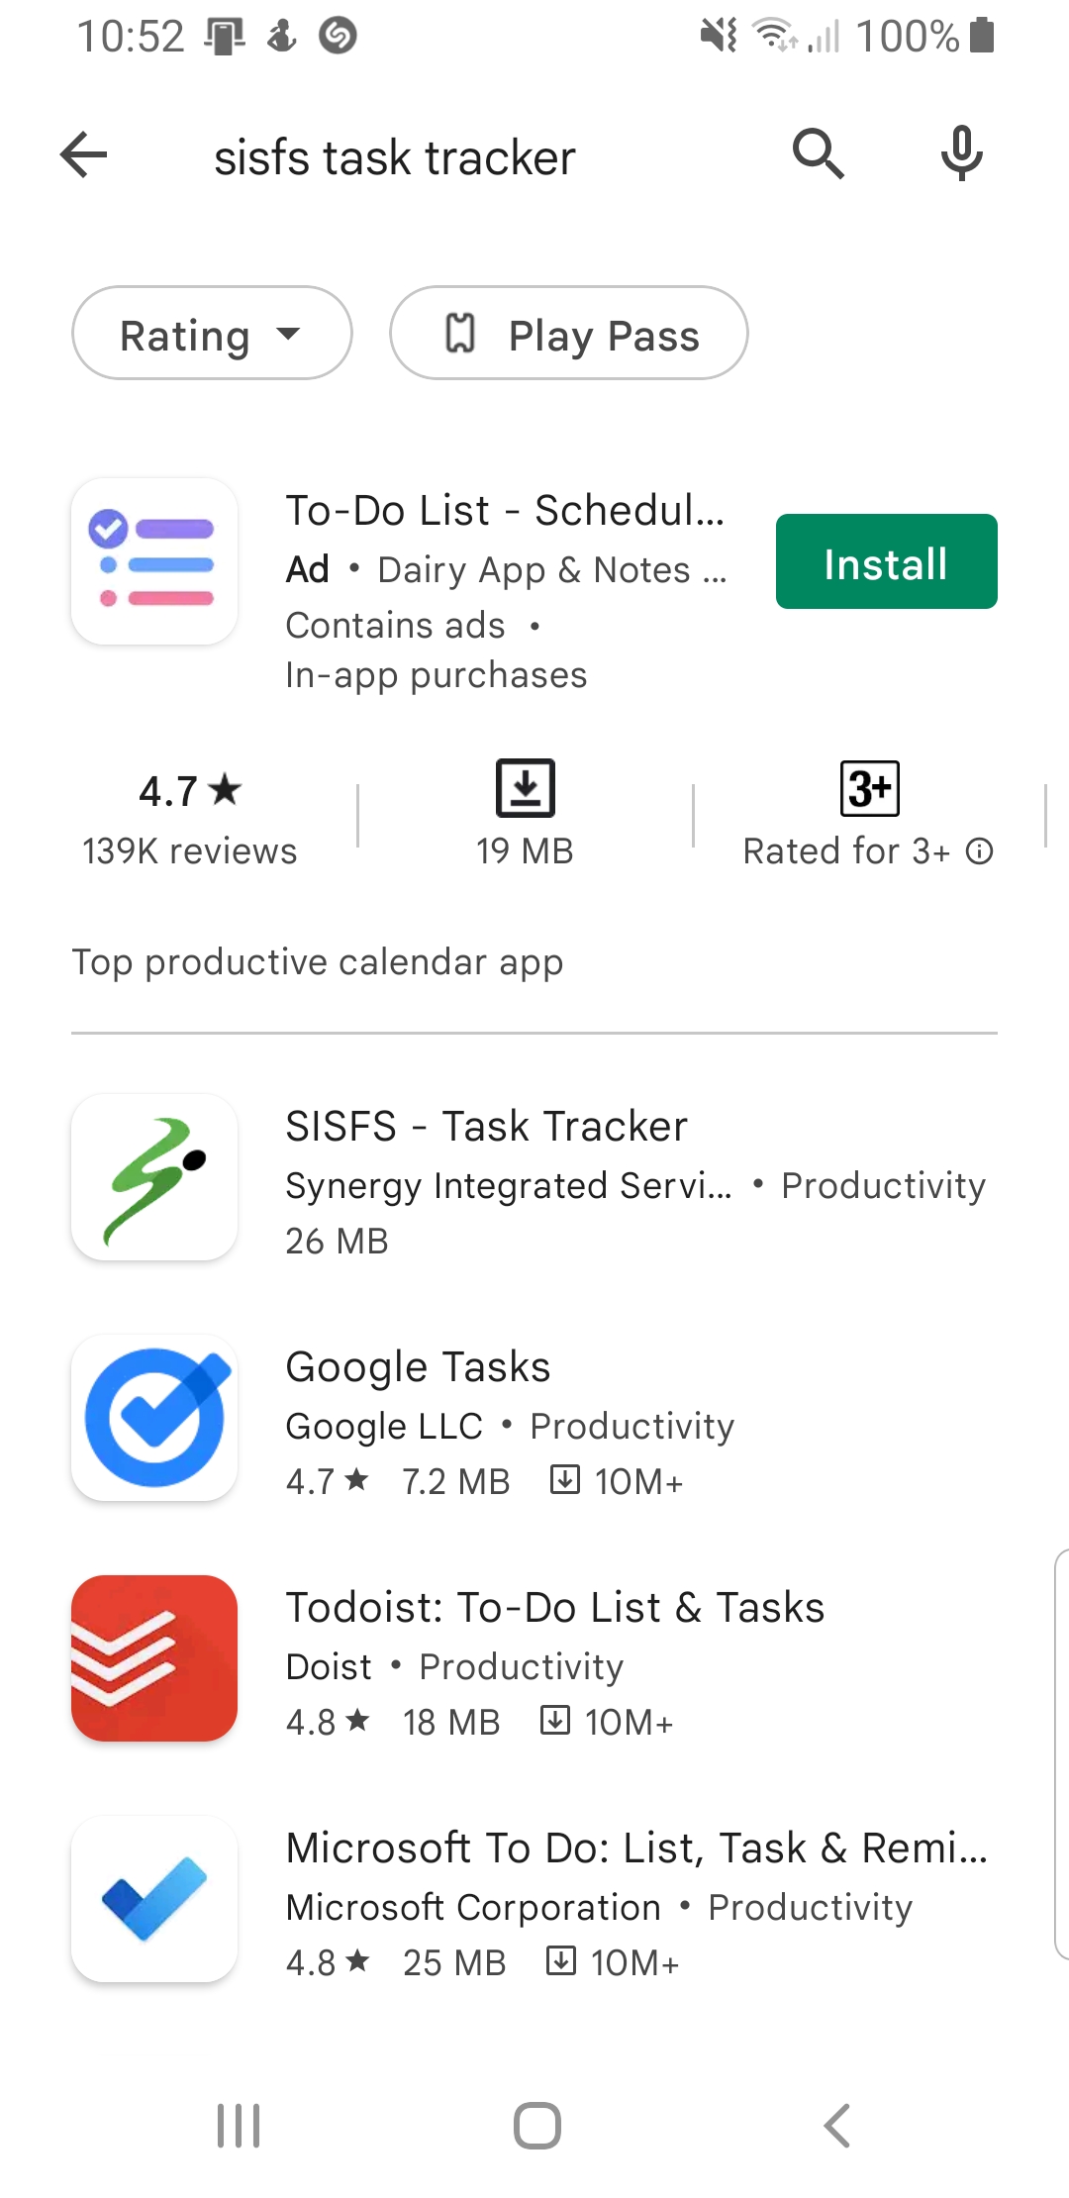Image resolution: width=1069 pixels, height=2198 pixels.
Task: Tap the back arrow in the search bar
Action: tap(84, 154)
